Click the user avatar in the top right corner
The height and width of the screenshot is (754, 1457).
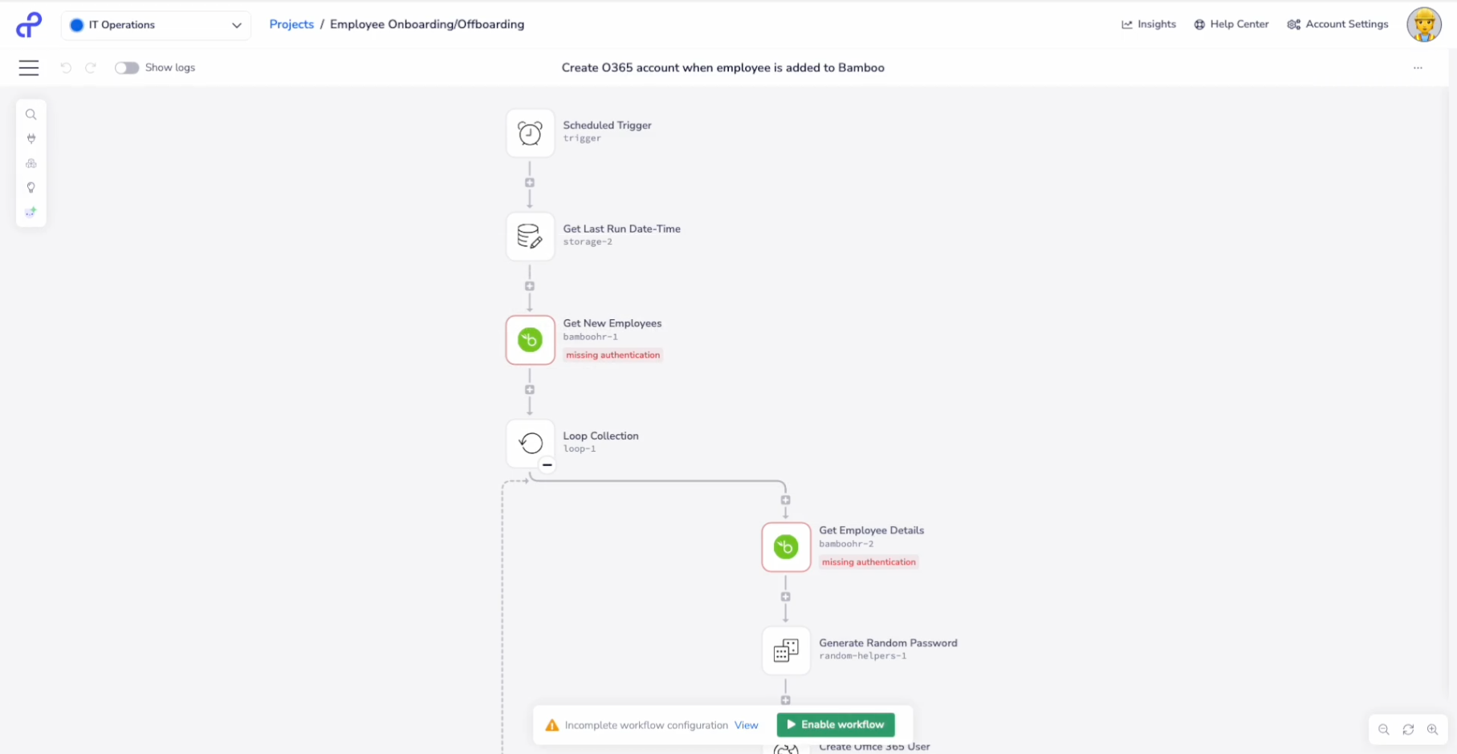1423,24
